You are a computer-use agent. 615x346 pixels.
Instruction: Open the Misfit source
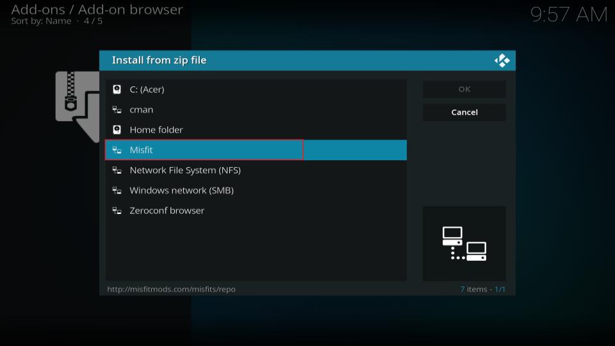(x=256, y=150)
